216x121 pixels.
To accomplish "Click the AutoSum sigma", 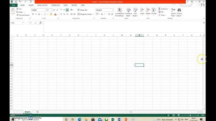I will 159,9.
